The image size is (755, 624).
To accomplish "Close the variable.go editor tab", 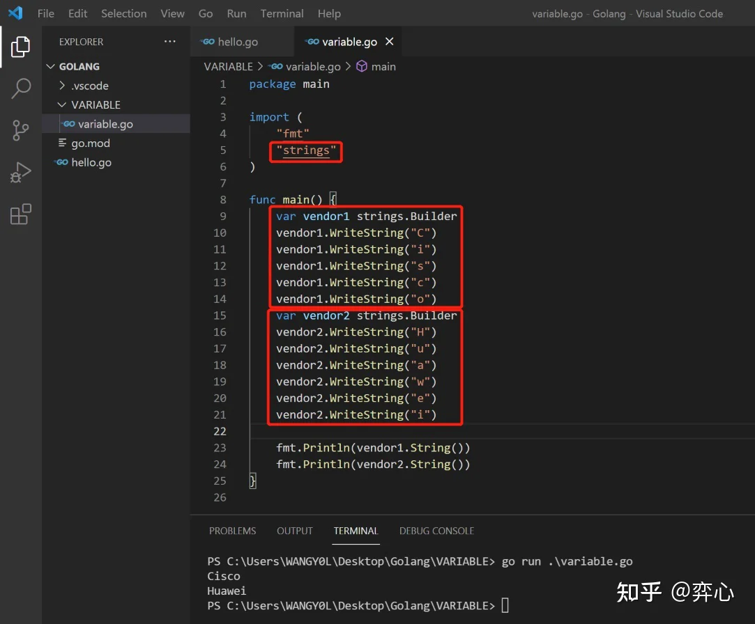I will 390,41.
